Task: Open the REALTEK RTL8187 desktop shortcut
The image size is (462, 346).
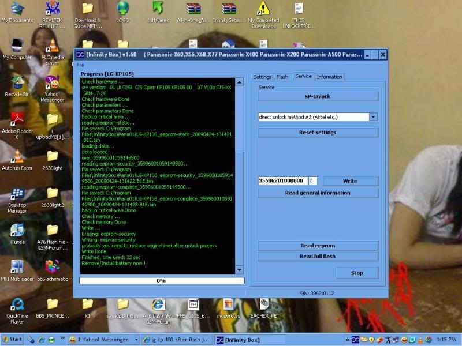Action: tap(53, 14)
